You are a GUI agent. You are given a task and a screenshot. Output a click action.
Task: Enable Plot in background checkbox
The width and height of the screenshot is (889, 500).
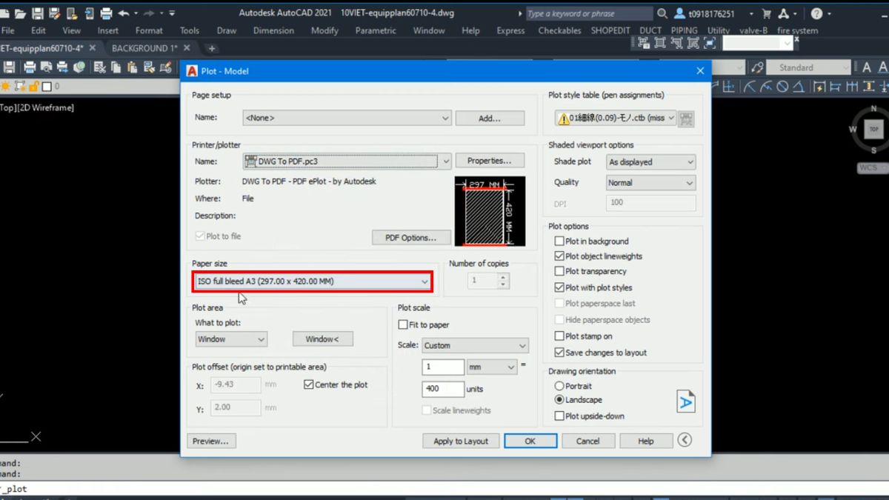559,241
